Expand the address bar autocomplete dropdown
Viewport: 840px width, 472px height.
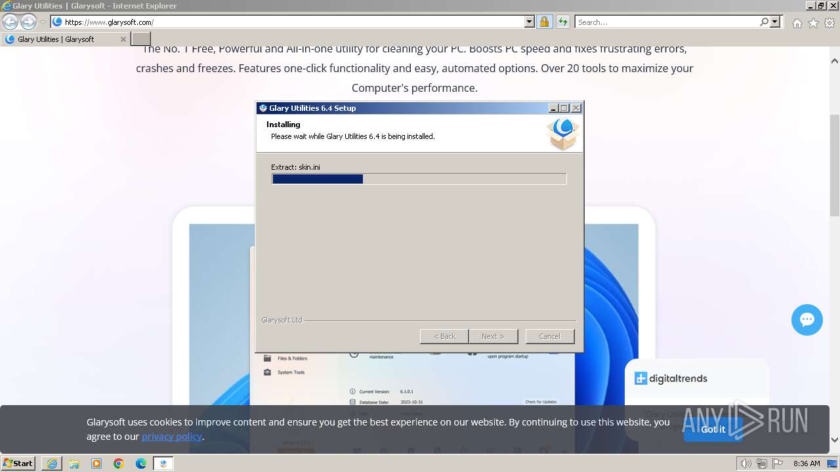pos(530,22)
